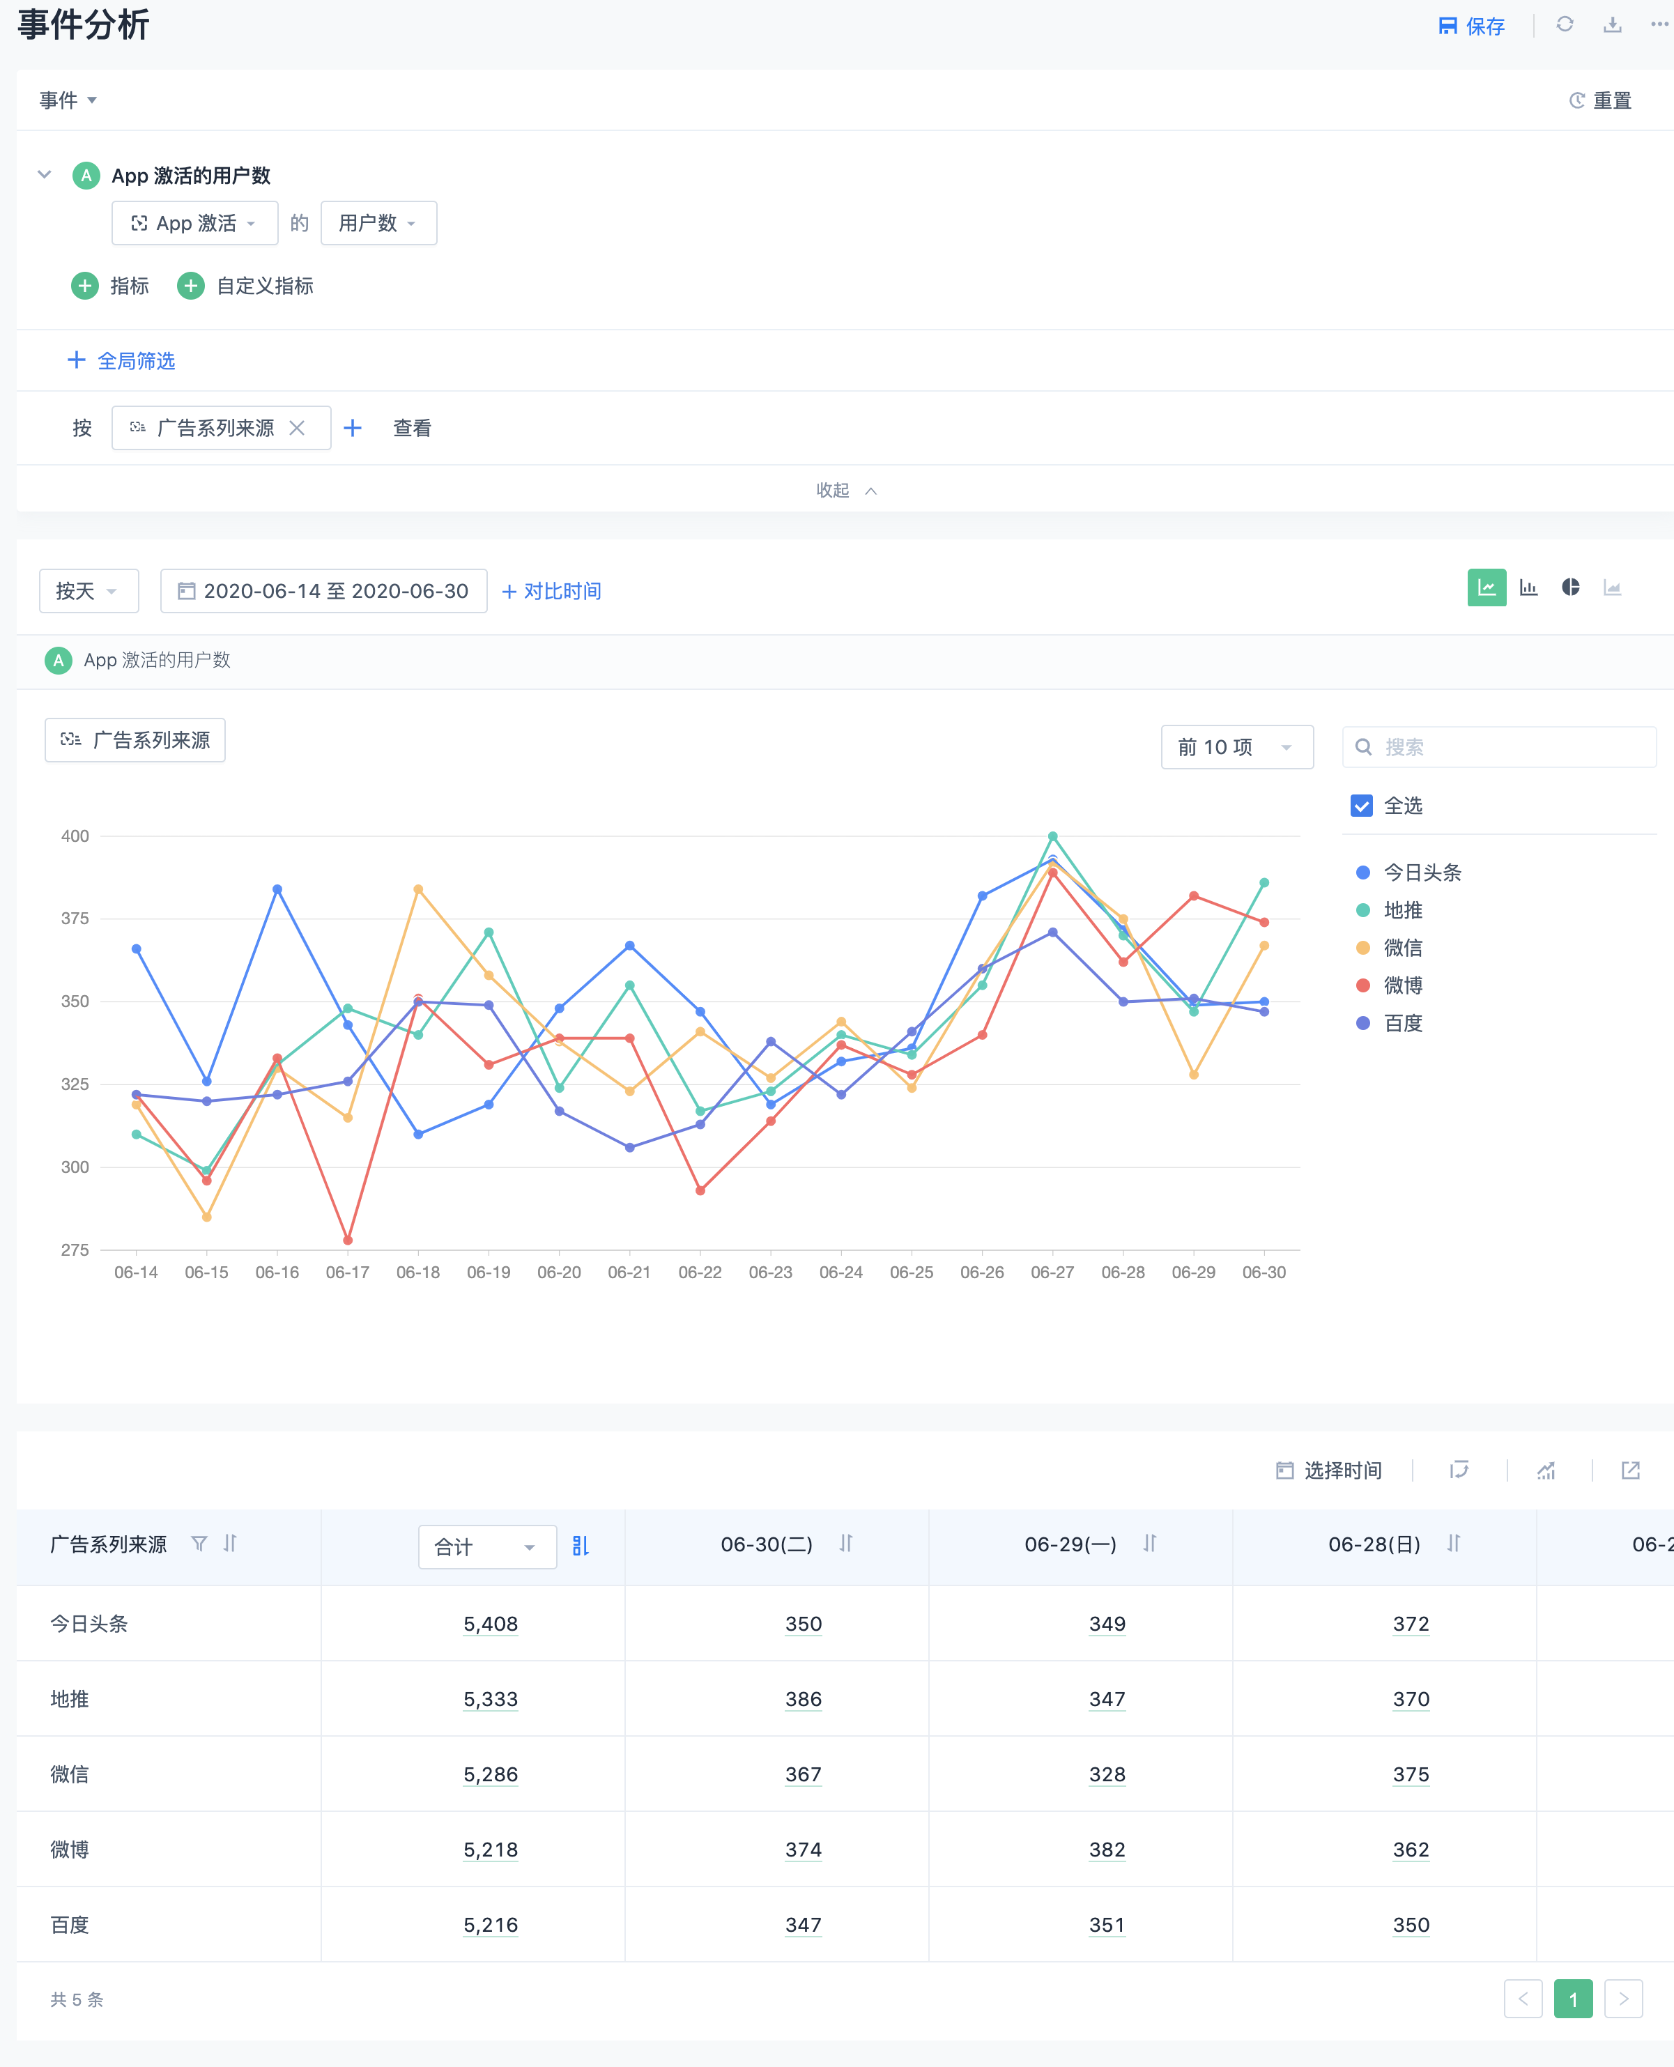Open the 合计 dropdown in table

[486, 1546]
